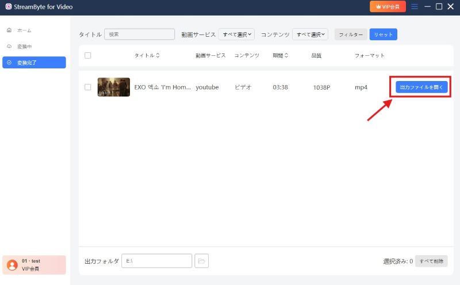The image size is (460, 285).
Task: Click the '1038P' quality value
Action: [321, 87]
